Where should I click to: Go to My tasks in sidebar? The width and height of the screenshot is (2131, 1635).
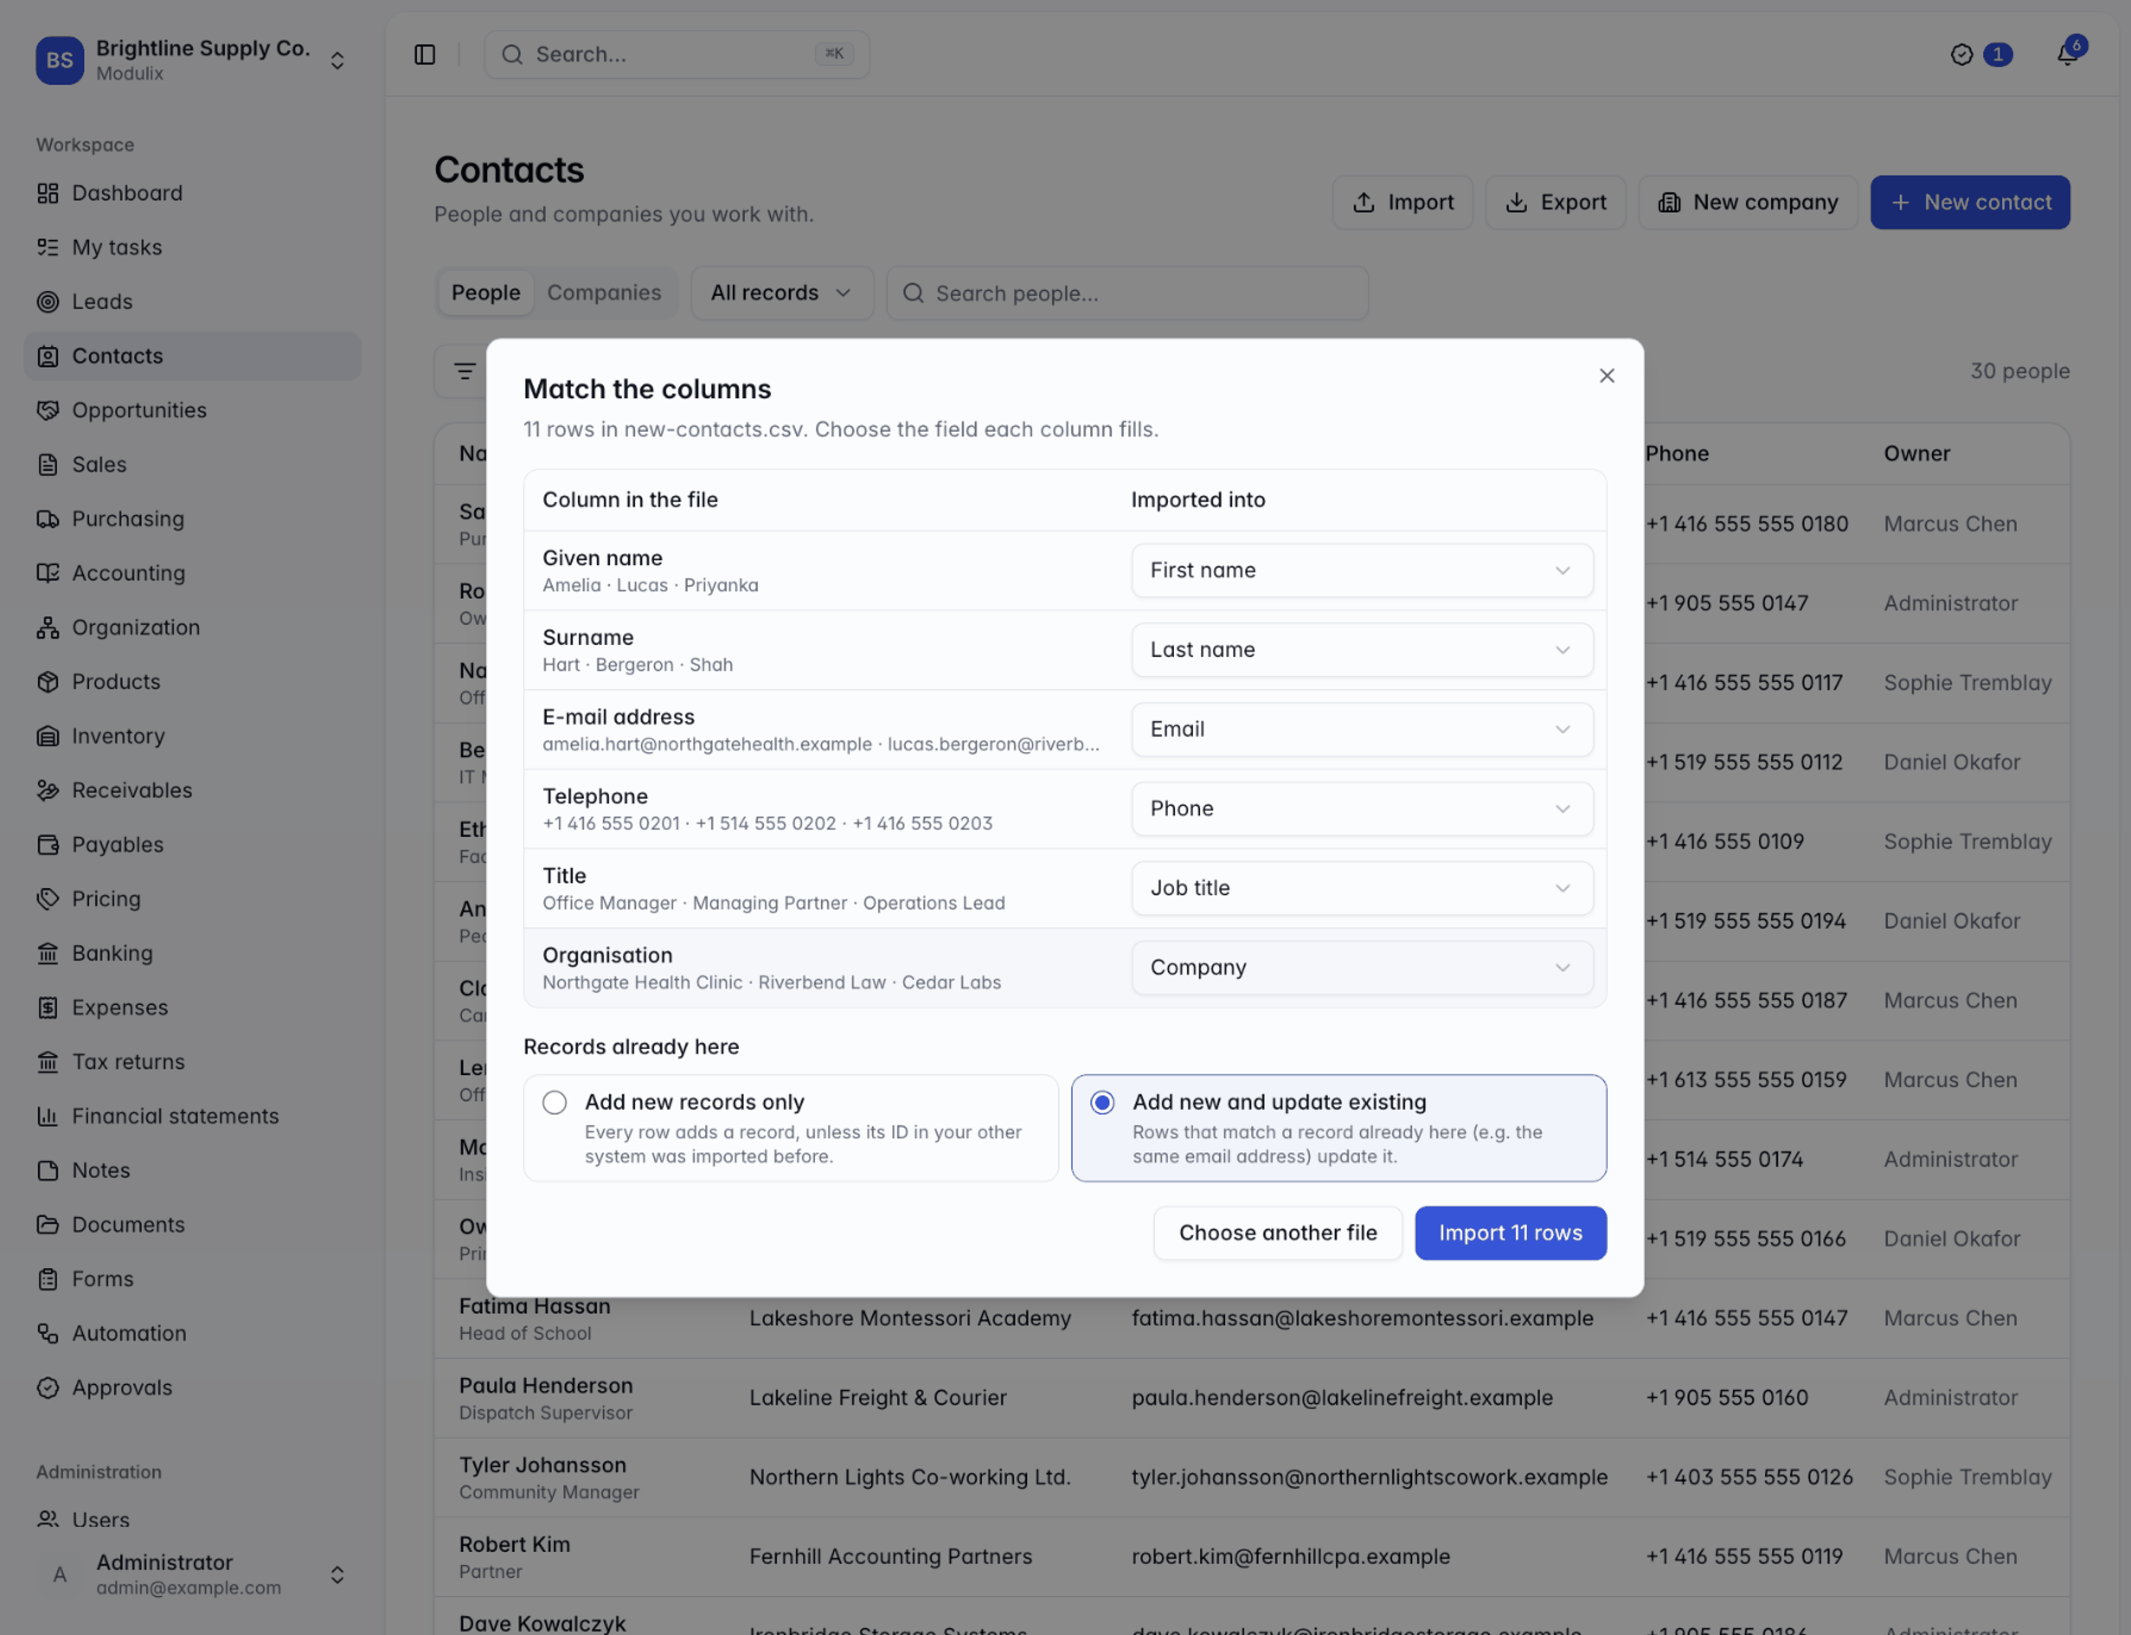[192, 247]
